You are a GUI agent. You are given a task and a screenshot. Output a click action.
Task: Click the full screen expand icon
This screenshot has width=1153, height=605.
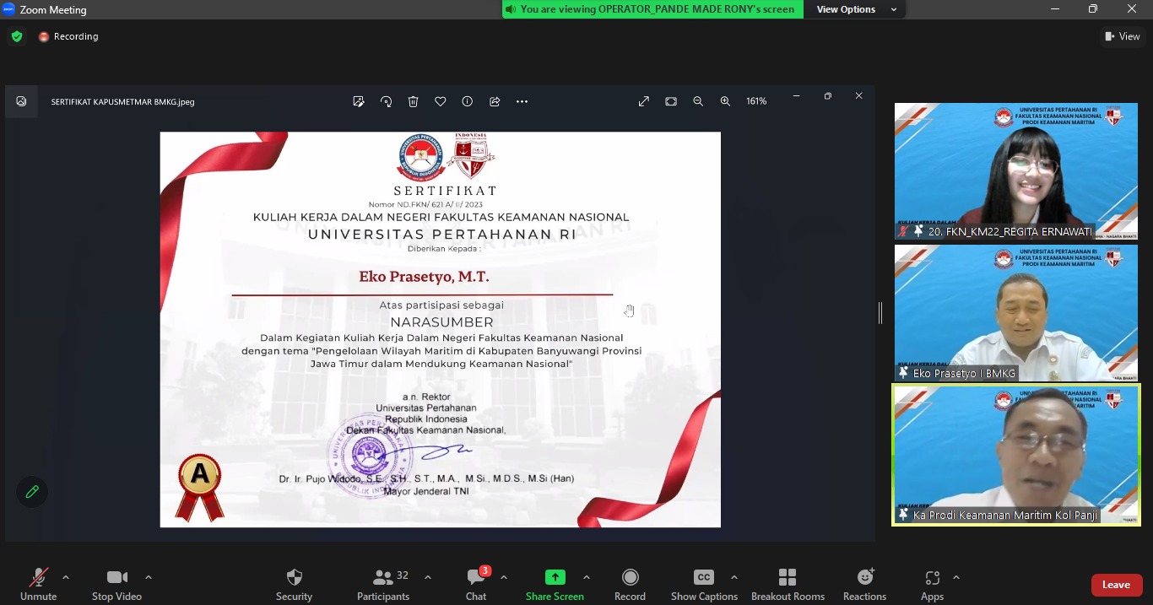coord(644,101)
